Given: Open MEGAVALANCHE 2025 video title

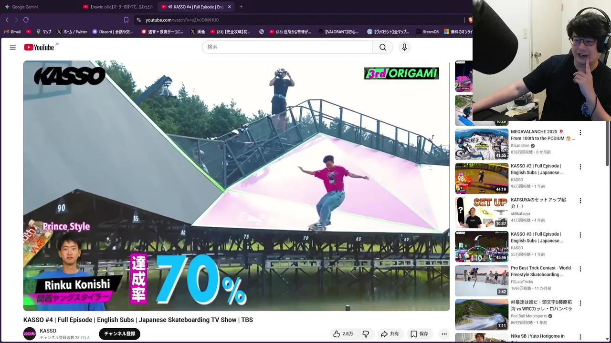Looking at the screenshot, I should tap(543, 135).
